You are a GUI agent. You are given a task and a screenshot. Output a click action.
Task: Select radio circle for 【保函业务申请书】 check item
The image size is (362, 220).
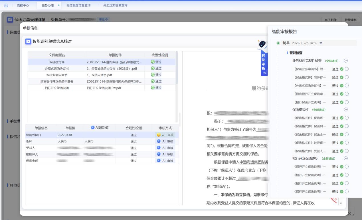(x=347, y=69)
